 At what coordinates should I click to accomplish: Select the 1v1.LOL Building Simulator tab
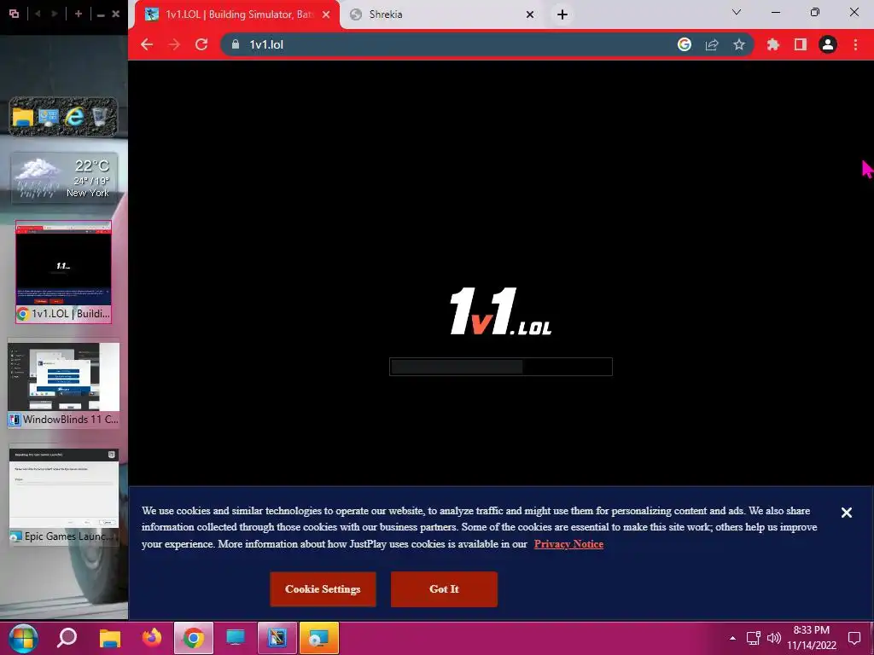pyautogui.click(x=237, y=14)
